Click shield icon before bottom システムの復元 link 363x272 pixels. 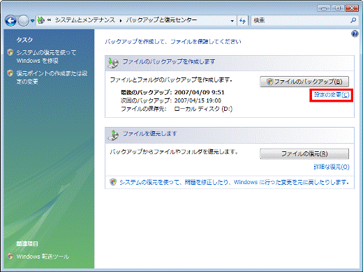click(113, 182)
